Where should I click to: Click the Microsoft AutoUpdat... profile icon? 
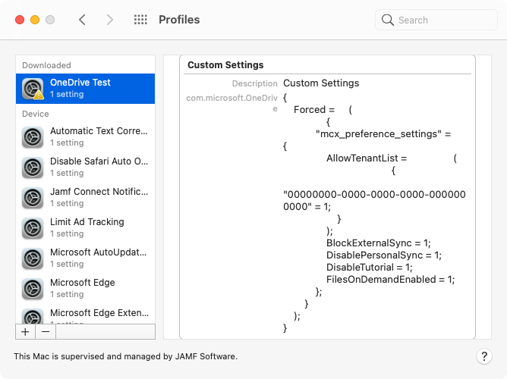[x=33, y=258]
